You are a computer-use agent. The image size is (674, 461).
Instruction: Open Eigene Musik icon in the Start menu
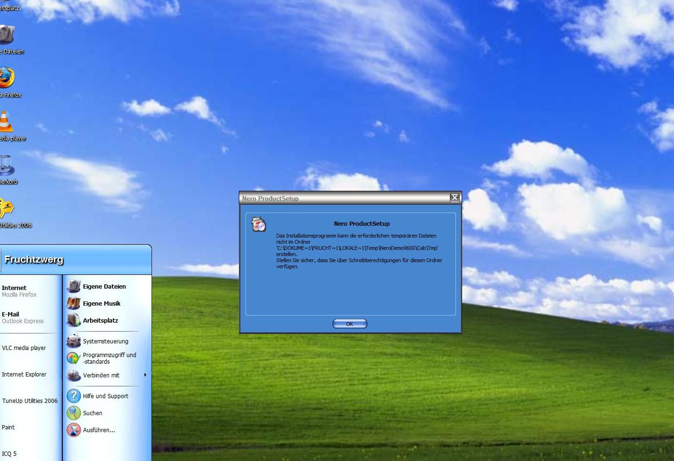pos(74,303)
